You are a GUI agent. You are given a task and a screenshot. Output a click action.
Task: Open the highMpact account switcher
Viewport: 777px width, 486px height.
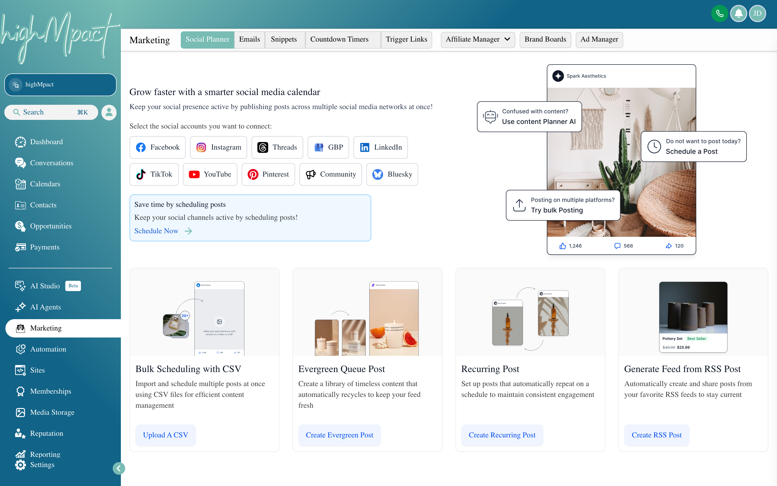tap(60, 85)
